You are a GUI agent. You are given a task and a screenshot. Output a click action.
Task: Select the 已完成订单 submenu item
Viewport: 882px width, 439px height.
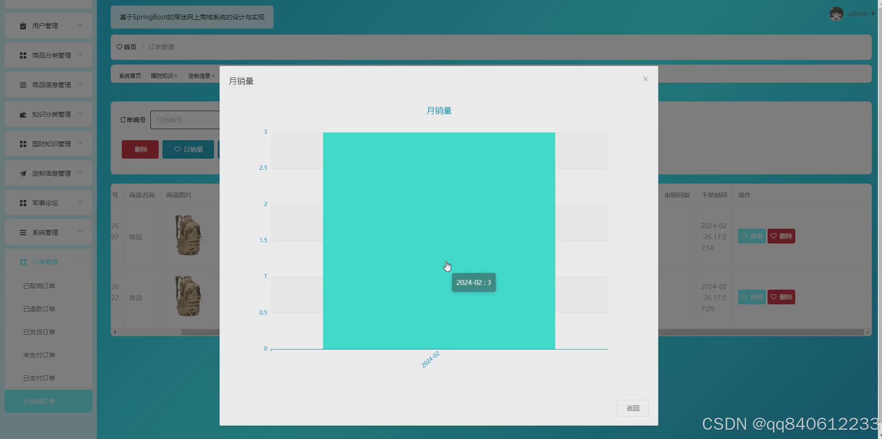[48, 401]
